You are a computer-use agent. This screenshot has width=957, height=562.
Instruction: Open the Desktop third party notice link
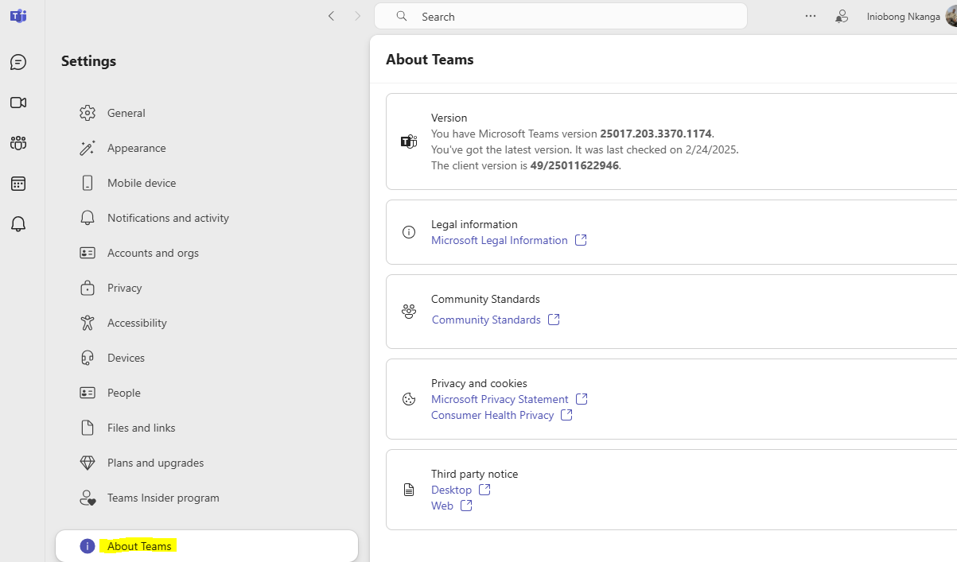coord(451,490)
